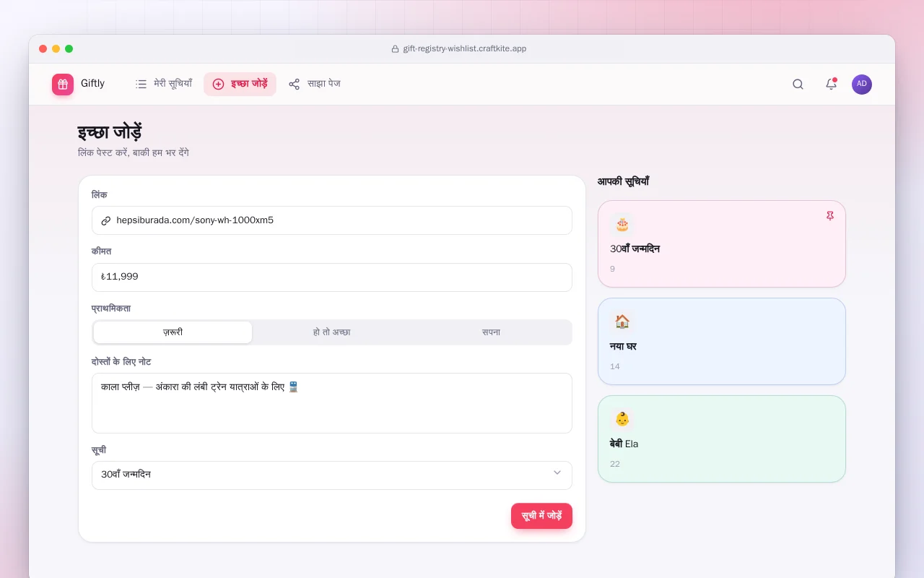This screenshot has width=924, height=578.
Task: Open the search magnifier icon
Action: 798,84
